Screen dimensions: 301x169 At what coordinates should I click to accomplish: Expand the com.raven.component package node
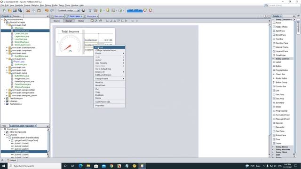pos(7,50)
